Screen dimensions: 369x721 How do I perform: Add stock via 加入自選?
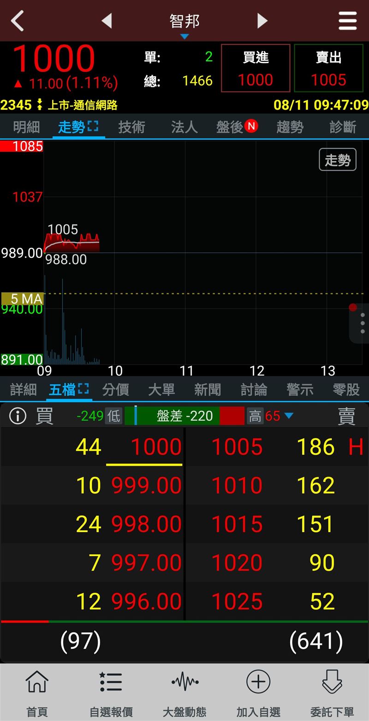click(258, 693)
